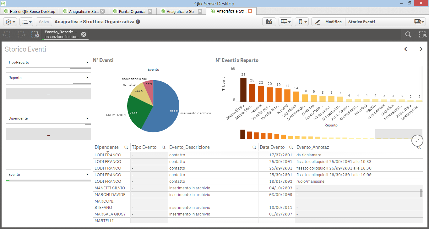Open smart search magnifier
429x229 pixels.
pyautogui.click(x=408, y=35)
